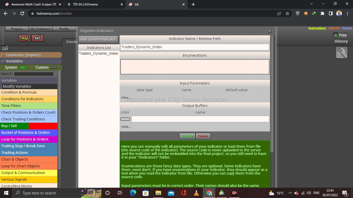Reload the fxdreema builder page

tap(22, 13)
